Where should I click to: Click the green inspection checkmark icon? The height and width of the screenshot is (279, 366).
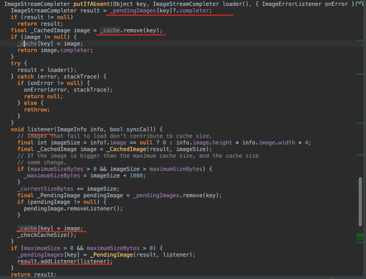360,3
